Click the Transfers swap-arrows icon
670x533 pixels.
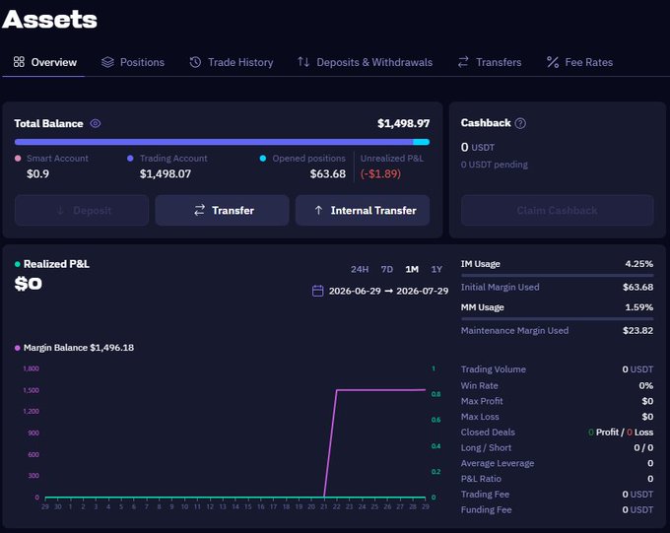click(x=463, y=62)
